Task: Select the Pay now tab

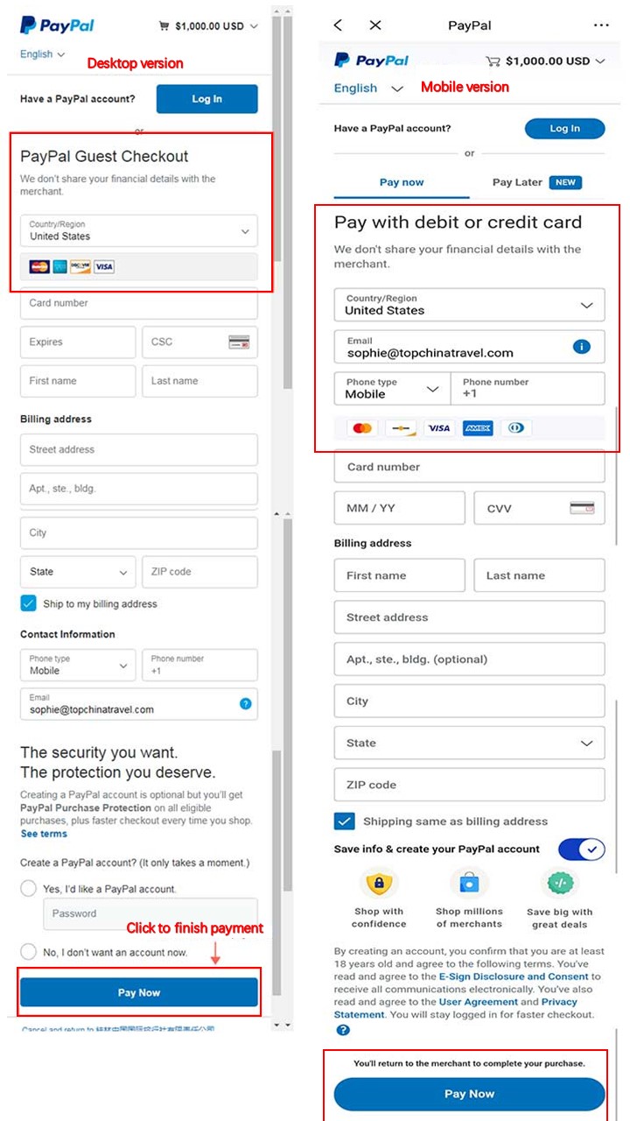Action: (402, 182)
